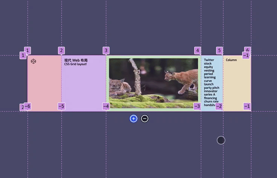Screen dimensions: 277x178
Task: Click the dark circle below the grid
Action: point(221,140)
